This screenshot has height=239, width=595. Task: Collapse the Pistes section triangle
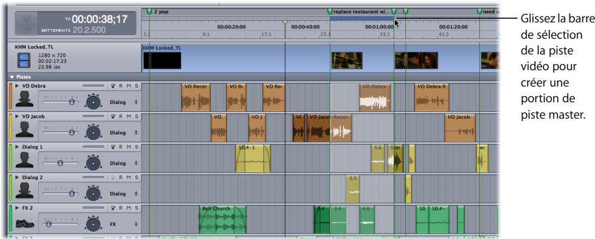[12, 77]
